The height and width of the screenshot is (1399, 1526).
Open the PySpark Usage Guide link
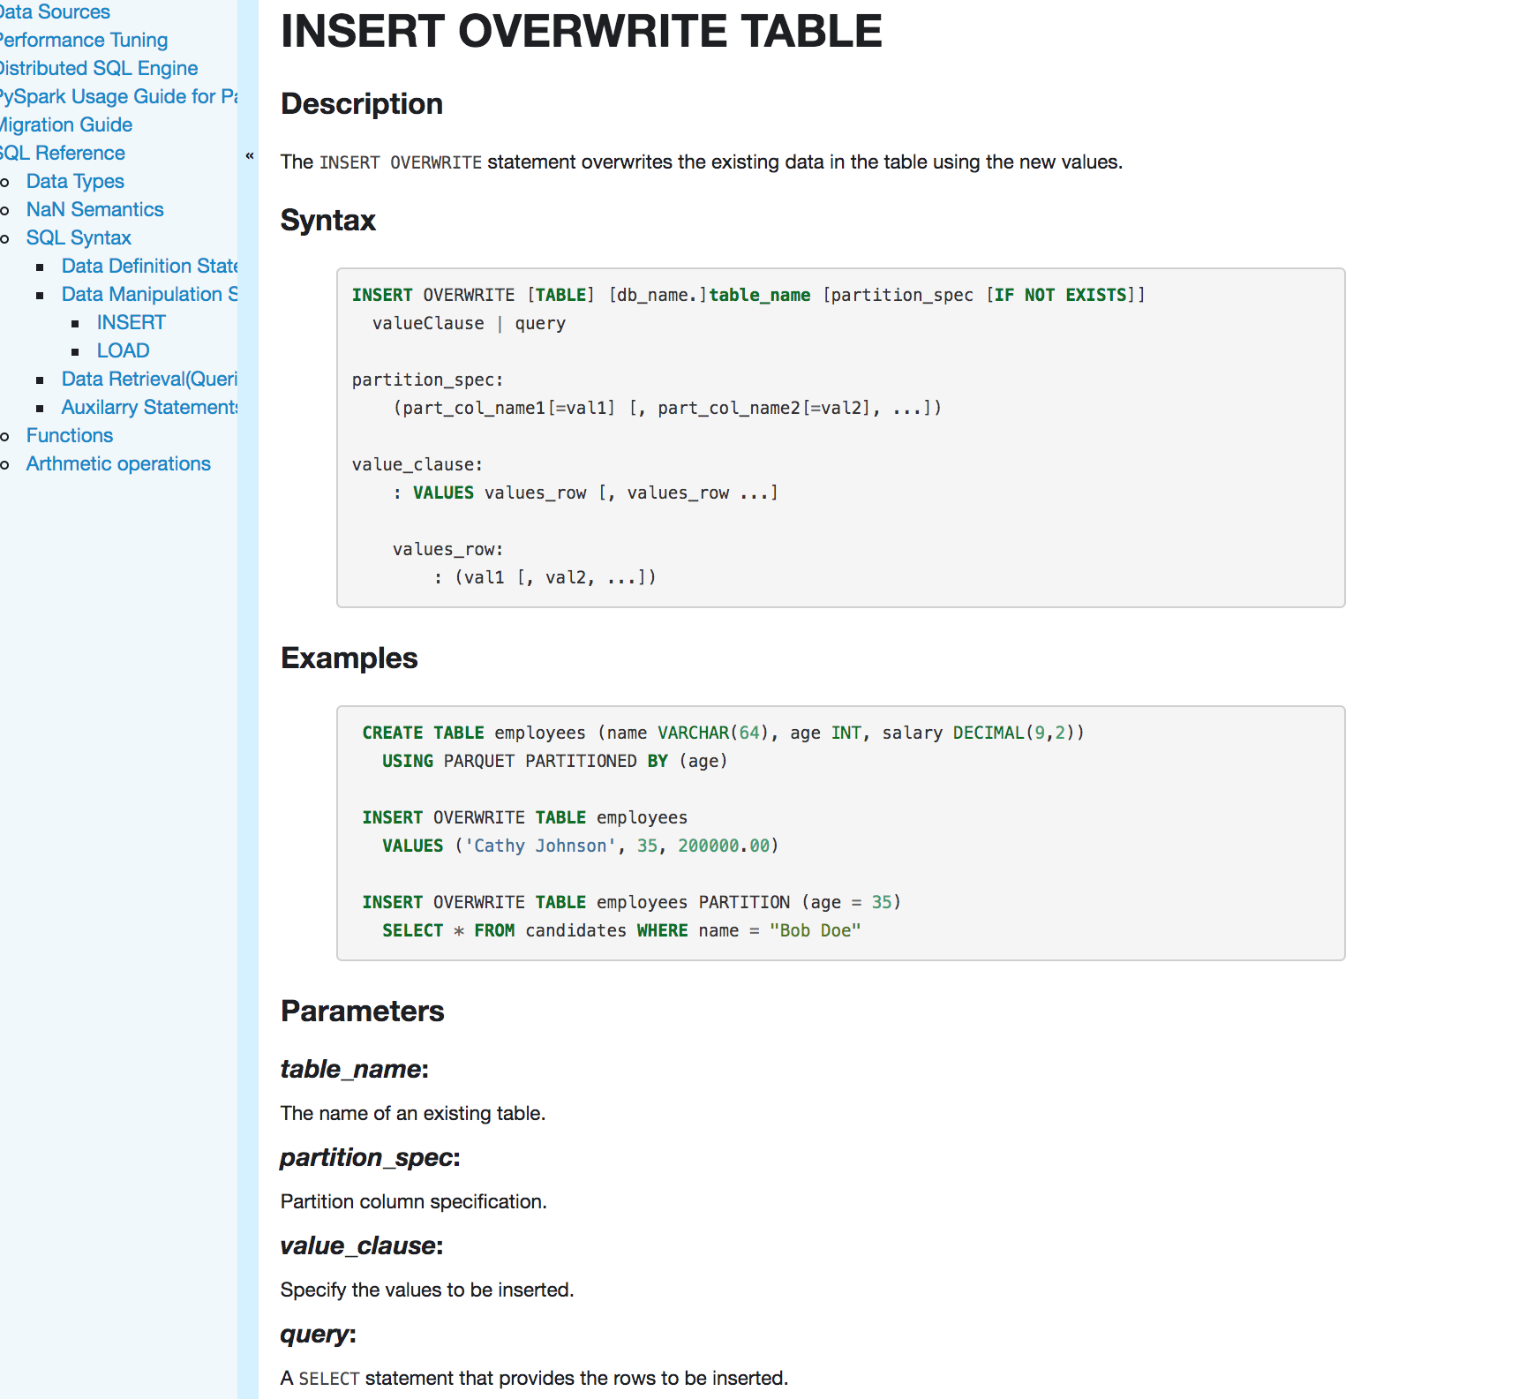(x=118, y=96)
